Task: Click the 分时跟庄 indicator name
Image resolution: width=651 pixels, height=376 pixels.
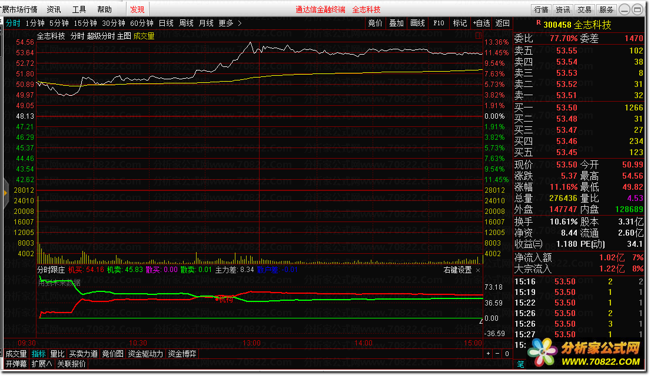Action: click(x=51, y=270)
